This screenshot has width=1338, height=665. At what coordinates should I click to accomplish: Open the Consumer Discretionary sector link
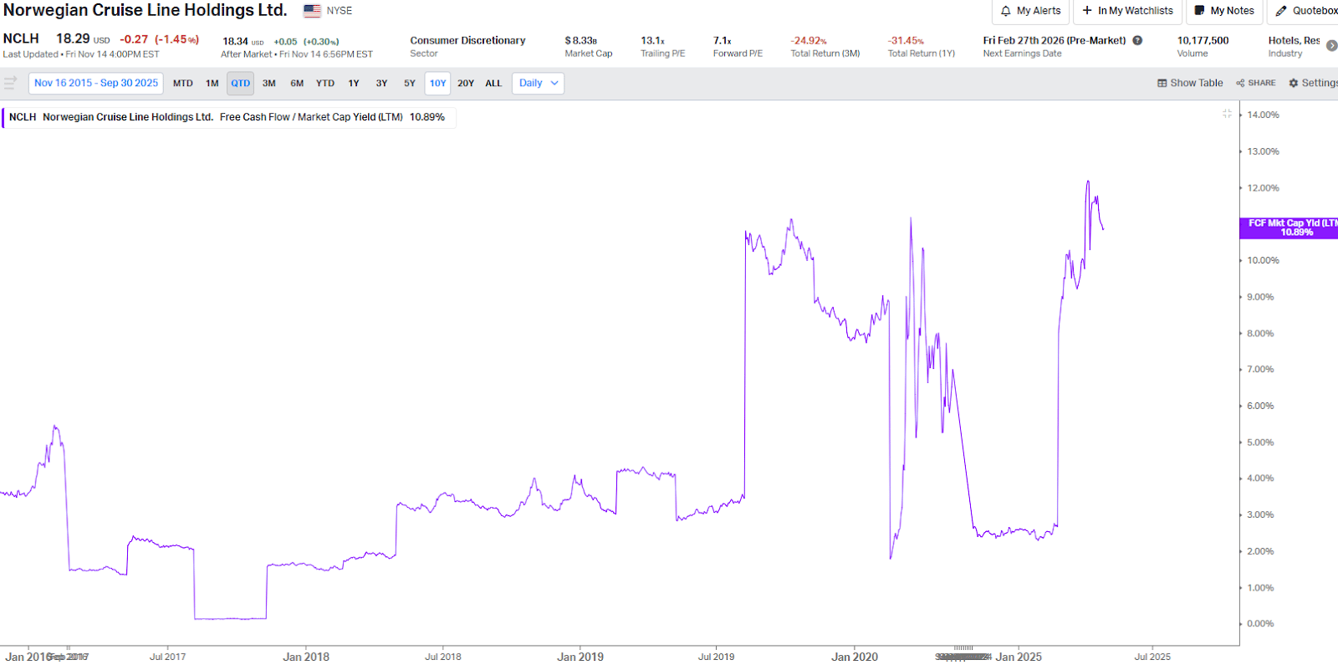pos(467,40)
